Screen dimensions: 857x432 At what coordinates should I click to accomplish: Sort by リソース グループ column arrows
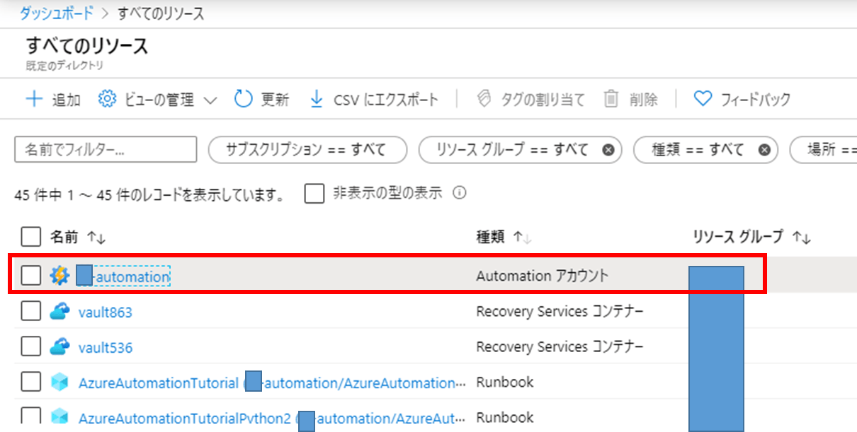pos(801,238)
